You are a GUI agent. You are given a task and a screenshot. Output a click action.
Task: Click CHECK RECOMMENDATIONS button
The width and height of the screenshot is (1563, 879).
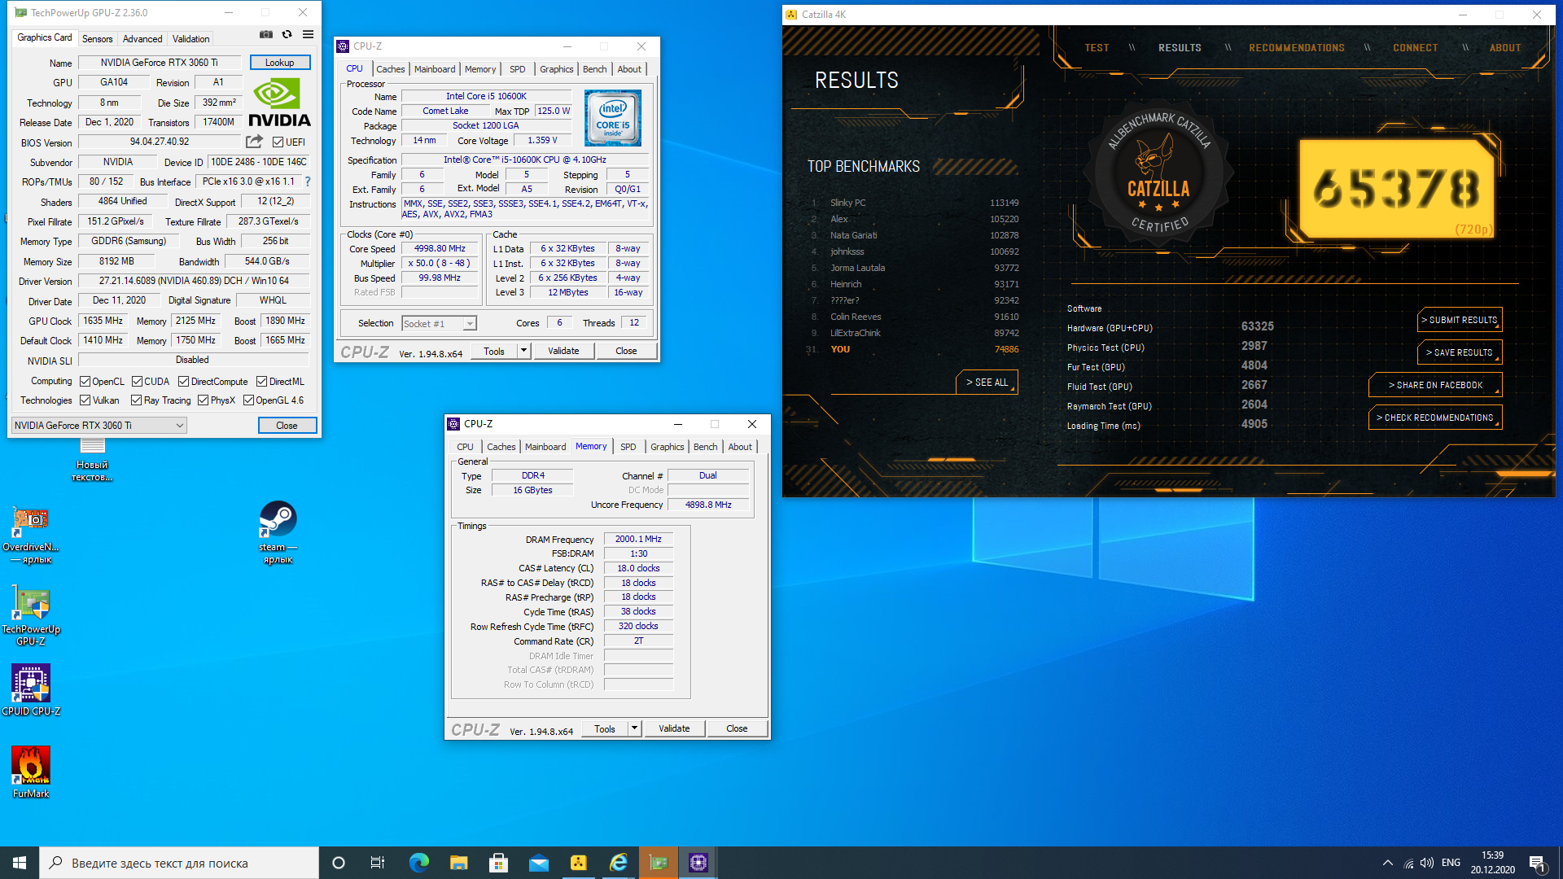tap(1434, 418)
